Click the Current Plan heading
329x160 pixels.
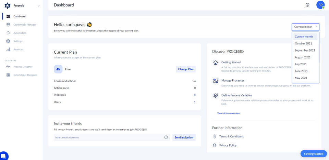point(65,52)
